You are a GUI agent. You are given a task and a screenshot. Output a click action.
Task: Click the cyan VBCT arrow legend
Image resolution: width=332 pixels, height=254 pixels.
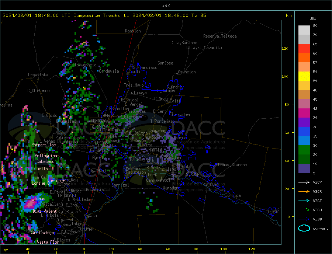point(304,201)
